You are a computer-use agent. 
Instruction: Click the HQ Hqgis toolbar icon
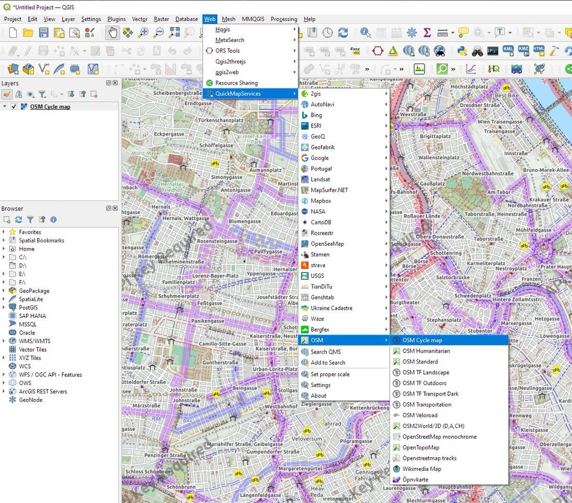point(494,69)
